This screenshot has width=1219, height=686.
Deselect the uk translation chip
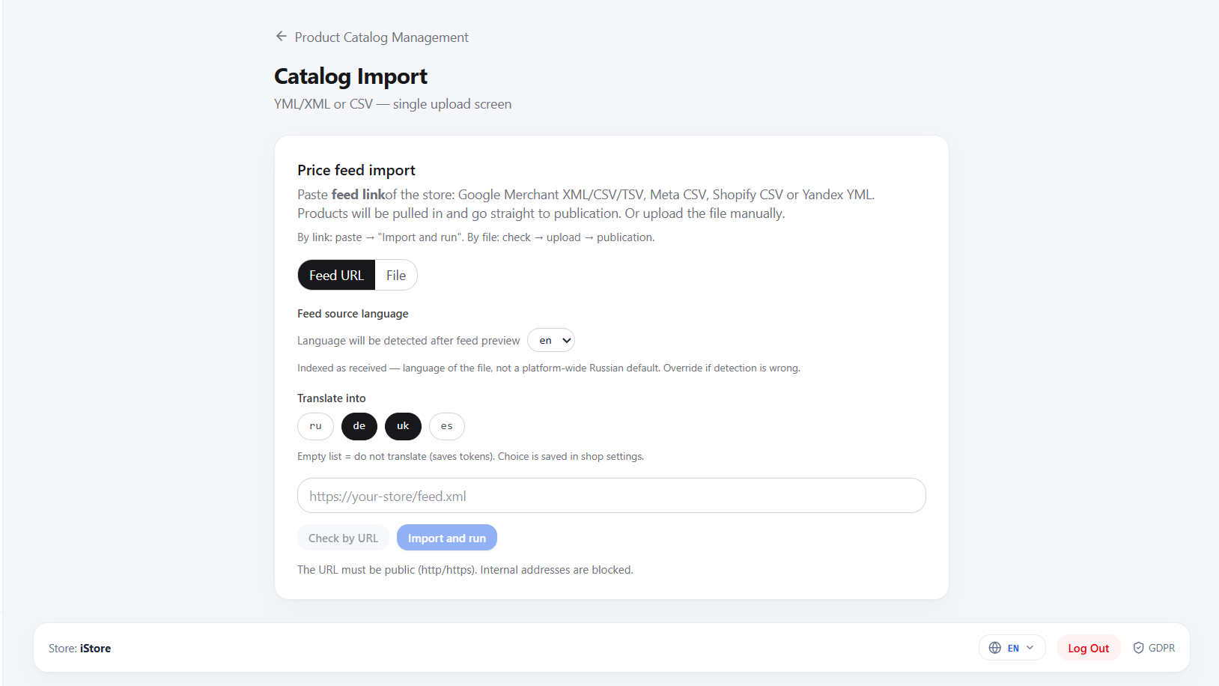tap(403, 426)
